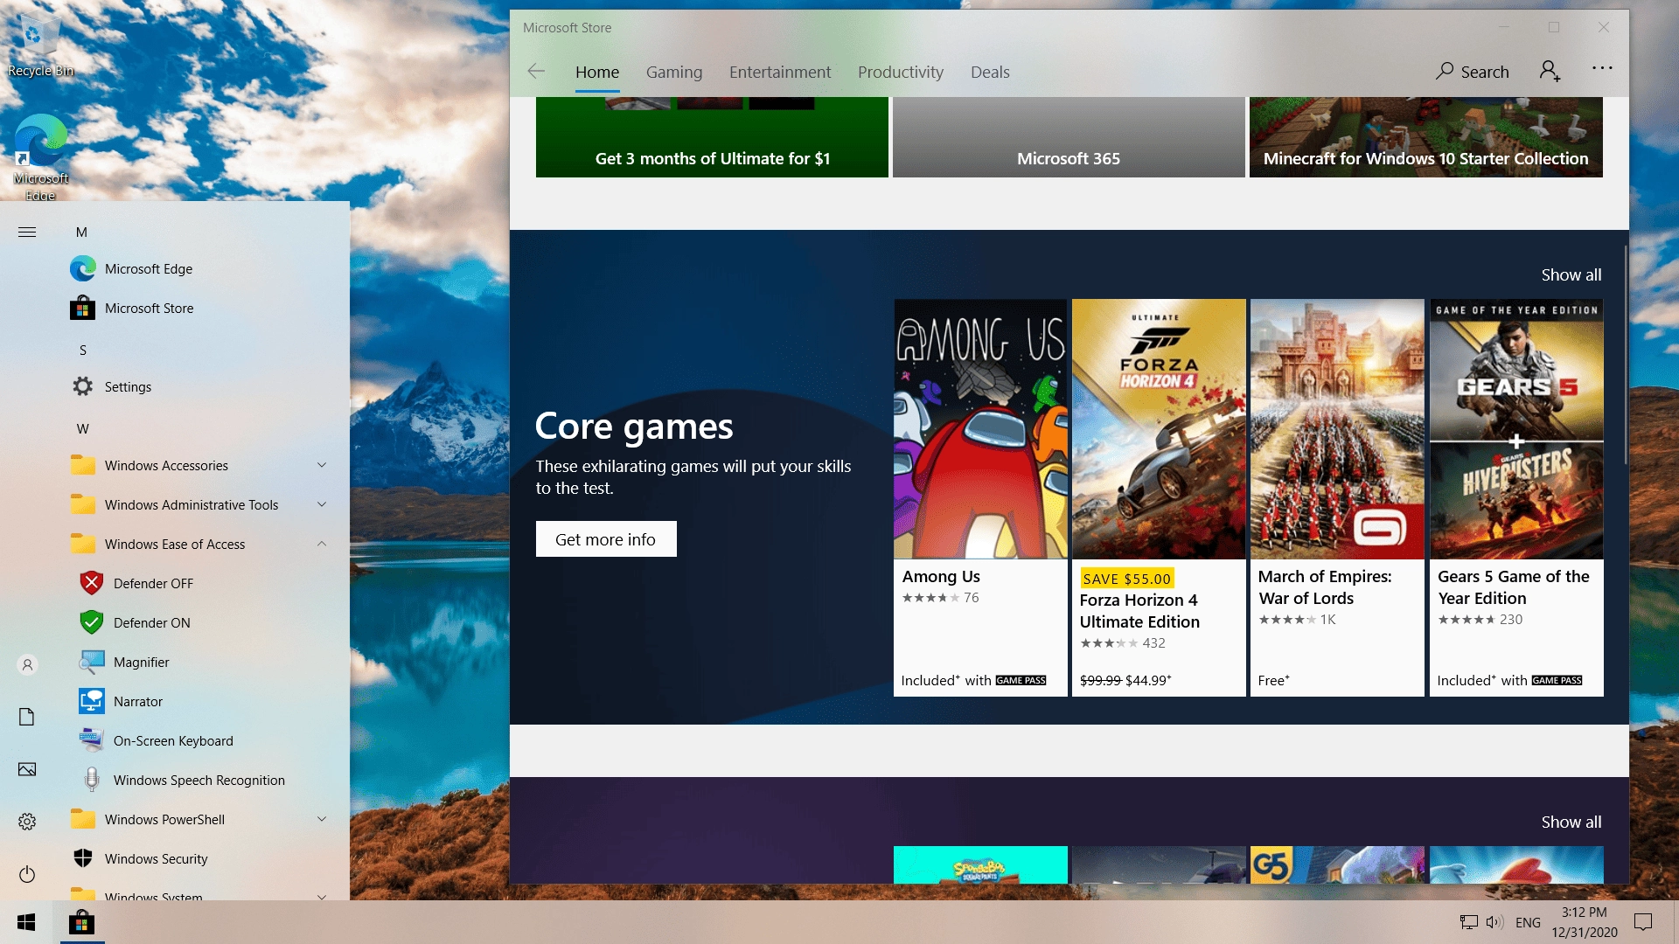Click Get more info button
The image size is (1679, 944).
click(x=606, y=539)
